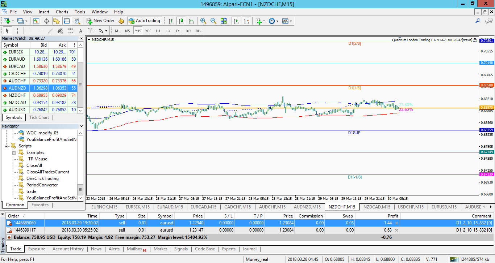
Task: Select the Text 'A' drawing tool
Action: click(x=81, y=31)
